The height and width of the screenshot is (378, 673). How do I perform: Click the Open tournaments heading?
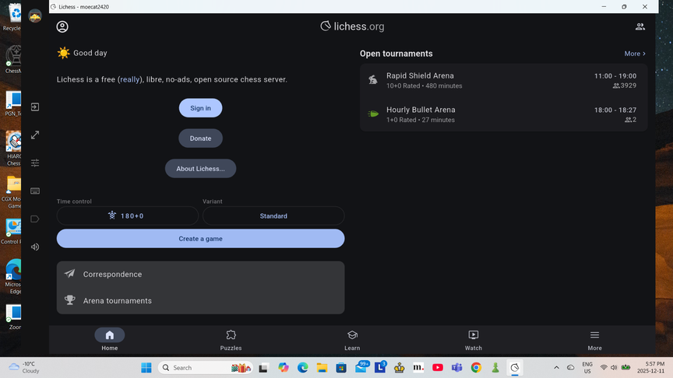396,54
